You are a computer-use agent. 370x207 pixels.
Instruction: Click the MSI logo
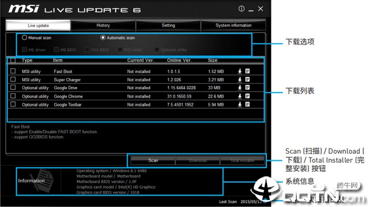click(23, 9)
